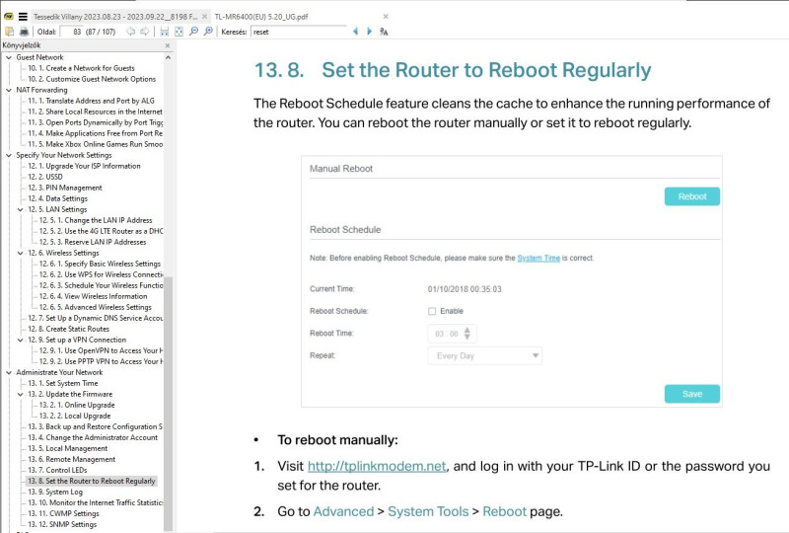
Task: Open 12.6.4 View Wireless Information
Action: pyautogui.click(x=93, y=296)
